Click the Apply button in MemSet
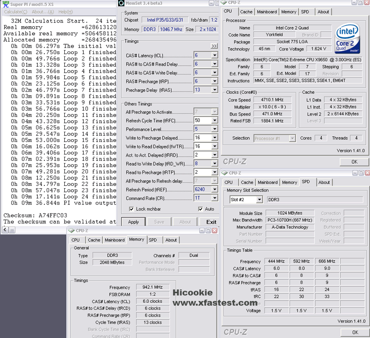The height and width of the screenshot is (338, 370). 133,222
